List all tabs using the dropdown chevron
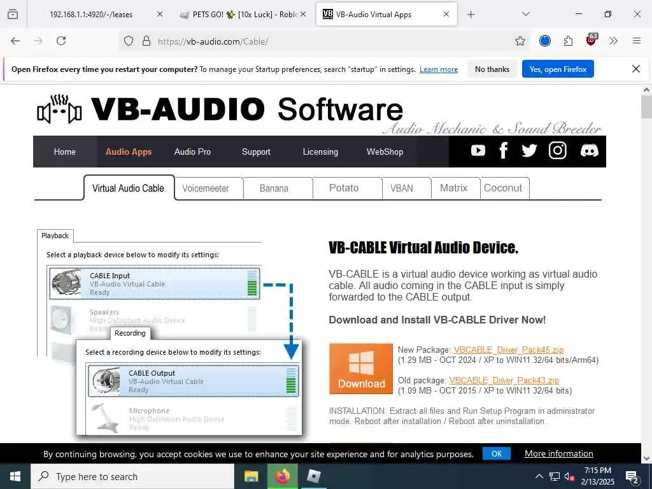Screen dimensions: 652x489 526,14
